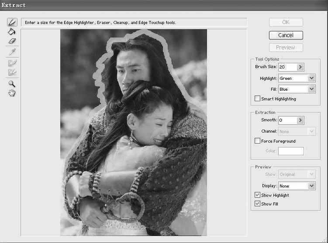Select the Zoom magnifier tool
This screenshot has height=243, width=328.
(12, 84)
